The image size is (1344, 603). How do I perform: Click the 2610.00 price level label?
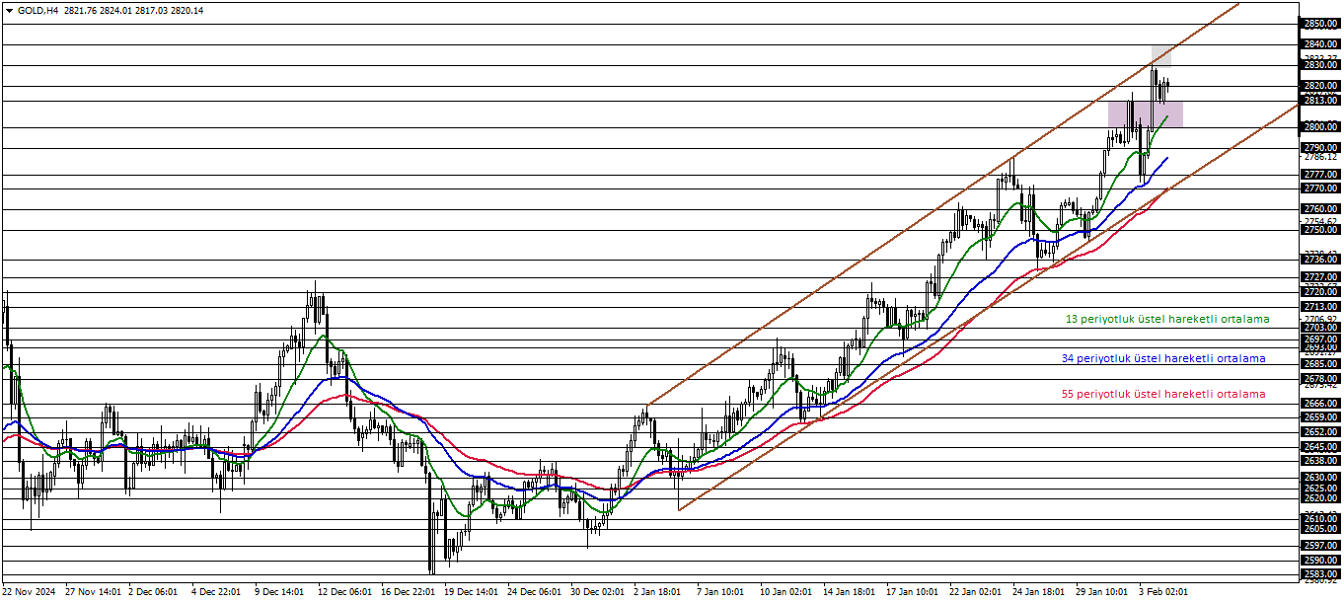pyautogui.click(x=1320, y=519)
